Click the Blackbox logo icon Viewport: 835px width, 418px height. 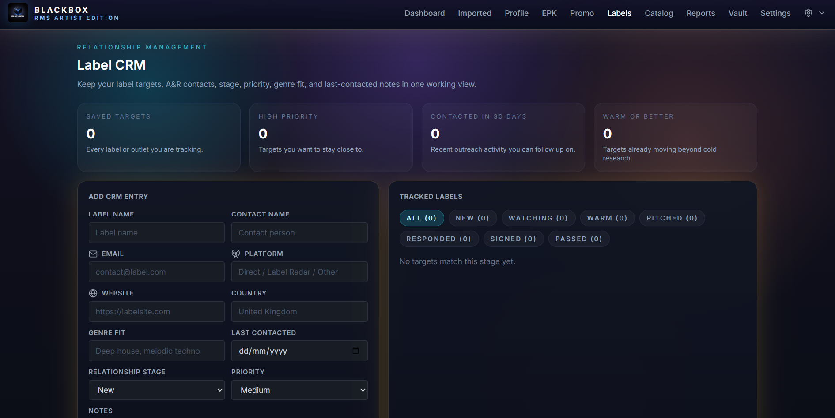(18, 12)
